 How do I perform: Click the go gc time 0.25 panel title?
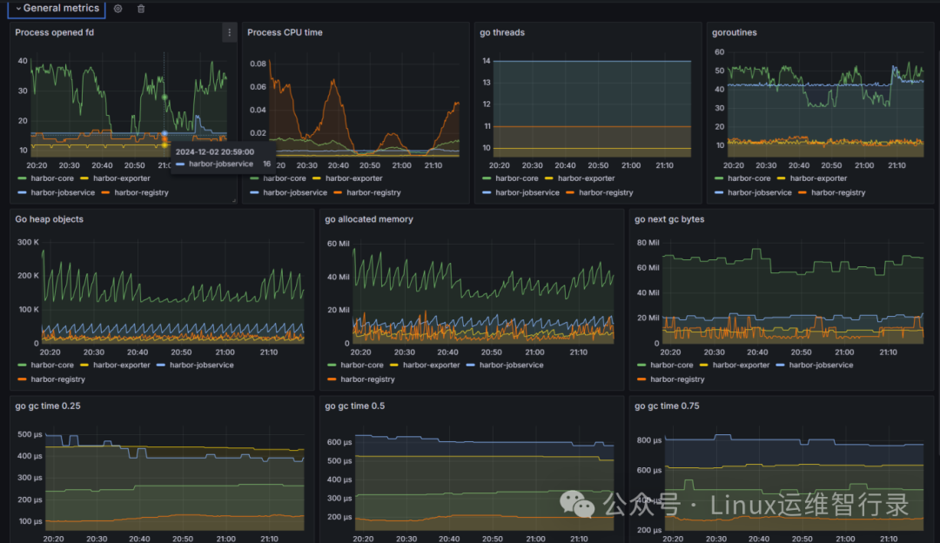(48, 406)
